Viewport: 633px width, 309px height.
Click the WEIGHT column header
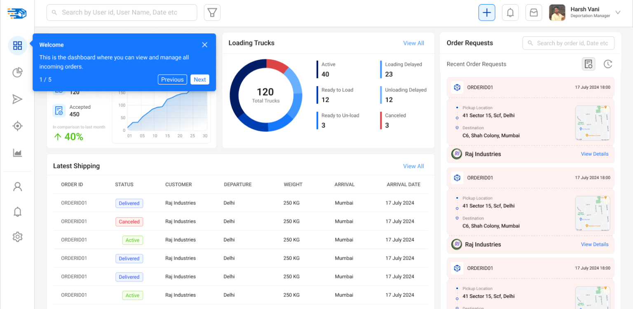(x=293, y=185)
